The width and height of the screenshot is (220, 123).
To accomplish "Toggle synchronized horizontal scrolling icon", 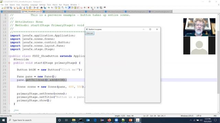I will click(59, 8).
